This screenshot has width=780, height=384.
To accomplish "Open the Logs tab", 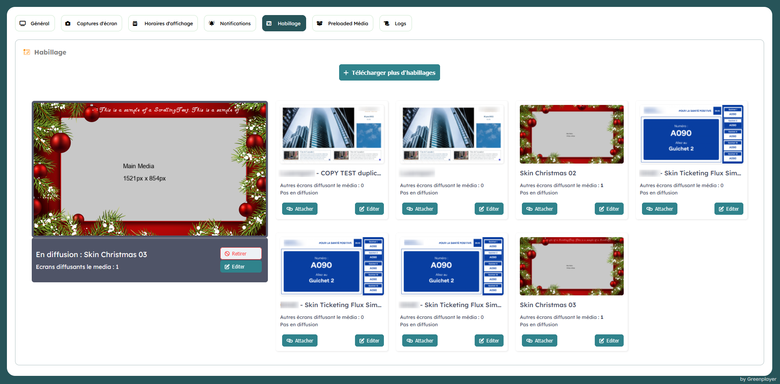I will (395, 24).
